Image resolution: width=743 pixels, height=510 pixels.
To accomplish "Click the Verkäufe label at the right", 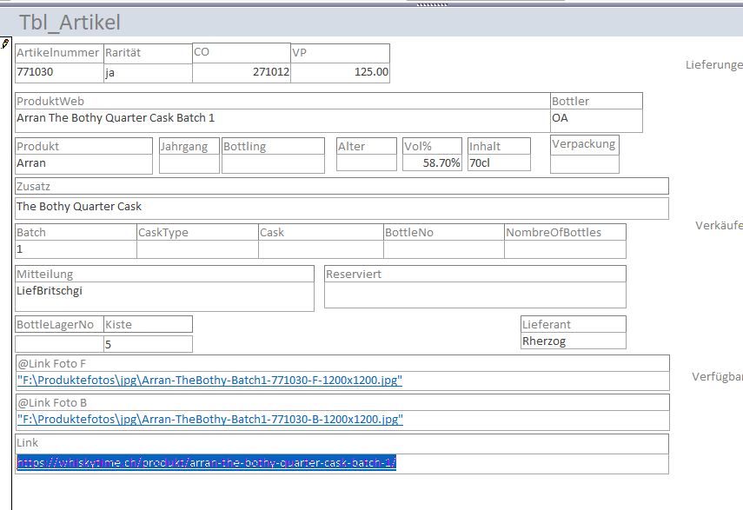I will tap(719, 225).
